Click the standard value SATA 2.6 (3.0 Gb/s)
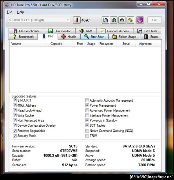Viewport: 174px width, 180px height. click(139, 146)
